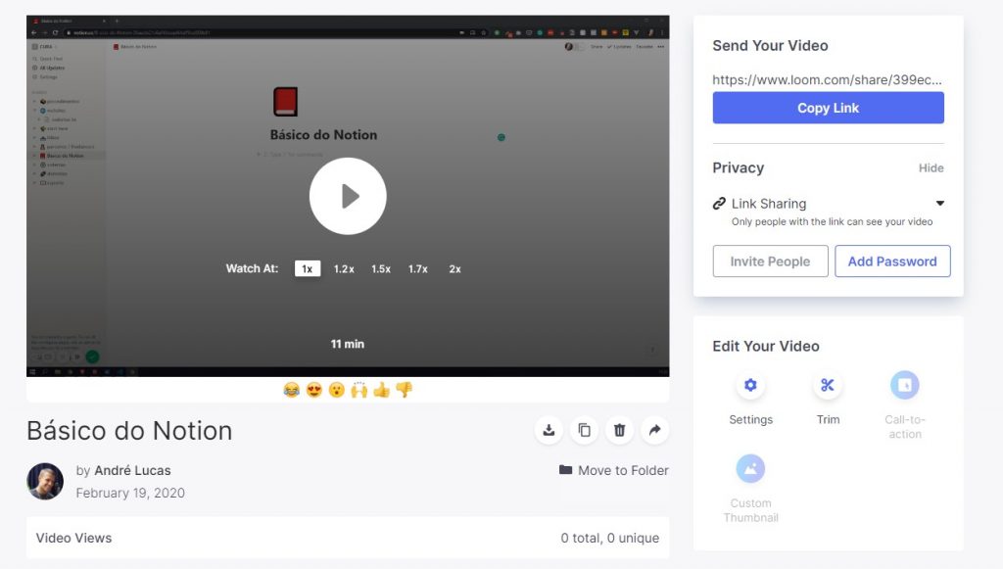React with surprised face emoji
The height and width of the screenshot is (569, 1003).
click(x=337, y=390)
